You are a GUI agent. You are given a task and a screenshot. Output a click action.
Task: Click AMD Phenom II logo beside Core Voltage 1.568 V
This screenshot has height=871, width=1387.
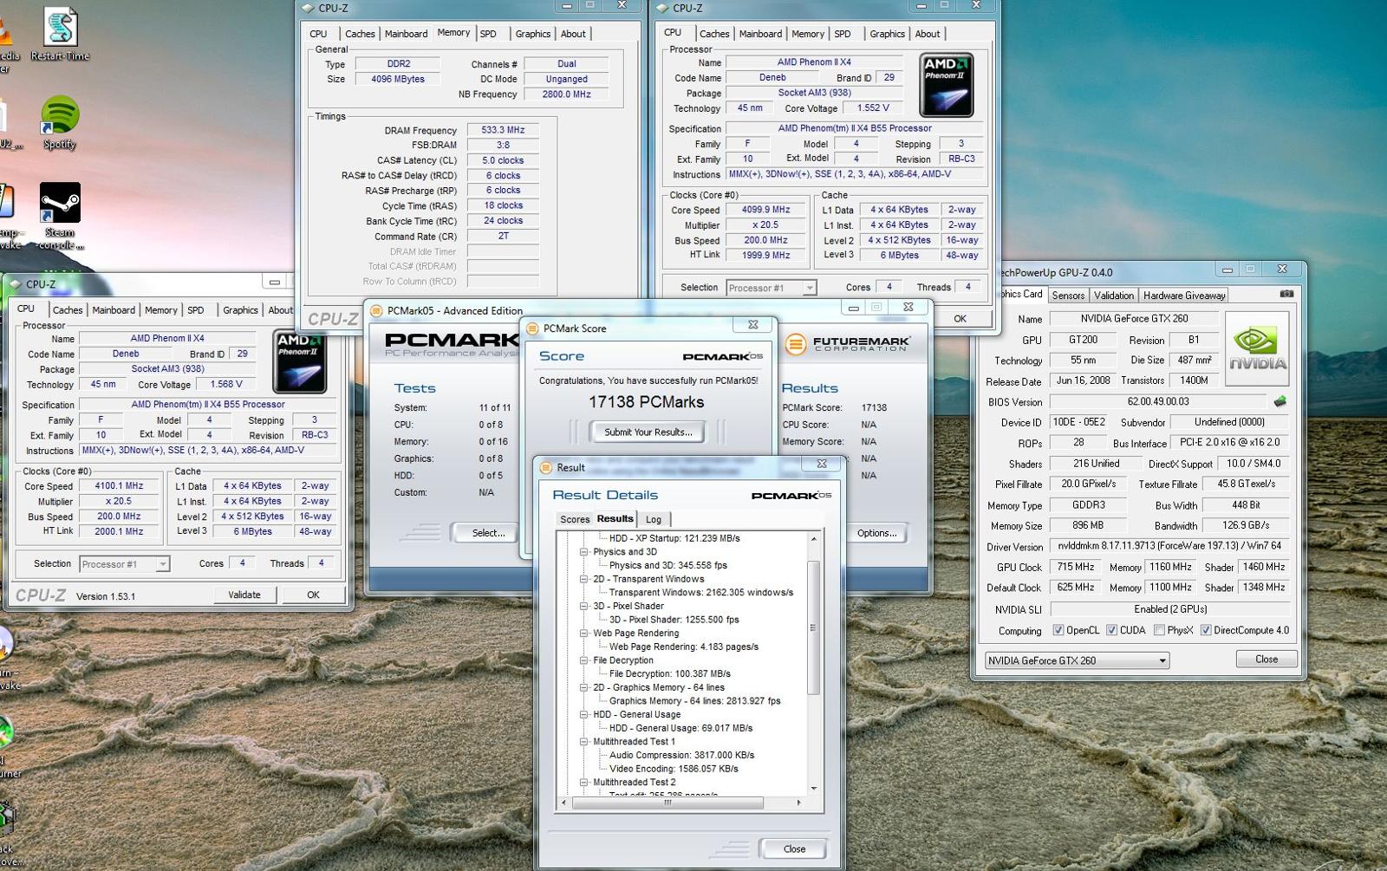pos(299,361)
